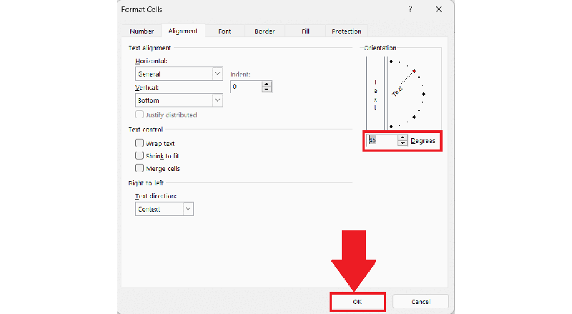Open the Font tab
Image resolution: width=572 pixels, height=314 pixels.
225,31
